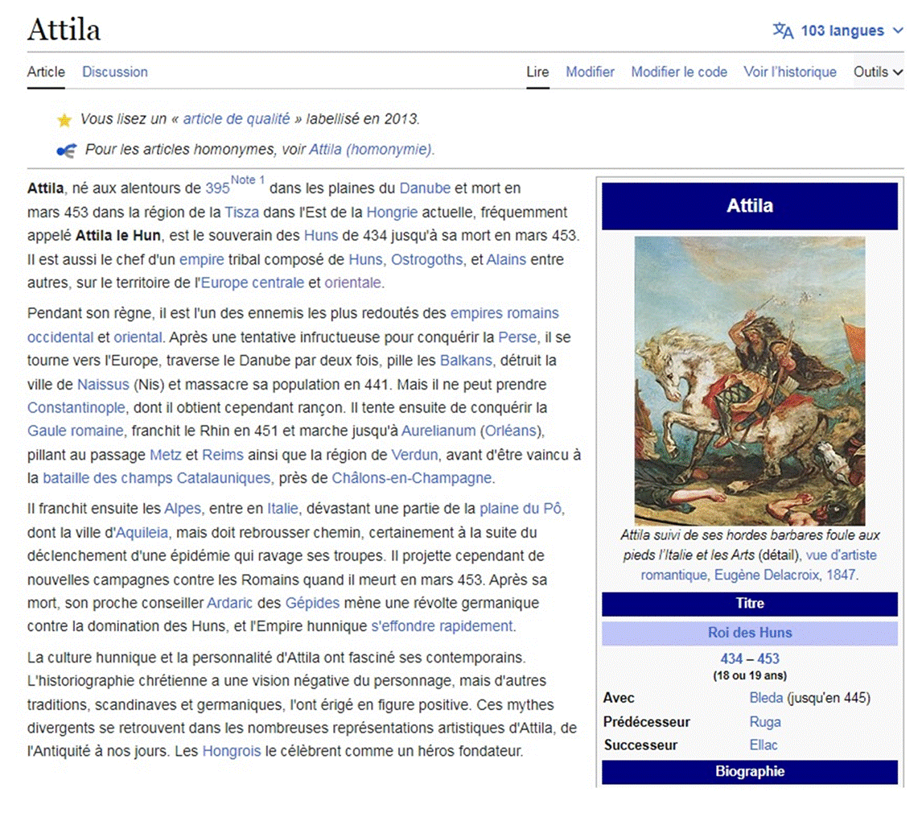Image resolution: width=922 pixels, height=817 pixels.
Task: Open the "vue d'artiste romantique" caption link
Action: pyautogui.click(x=759, y=565)
